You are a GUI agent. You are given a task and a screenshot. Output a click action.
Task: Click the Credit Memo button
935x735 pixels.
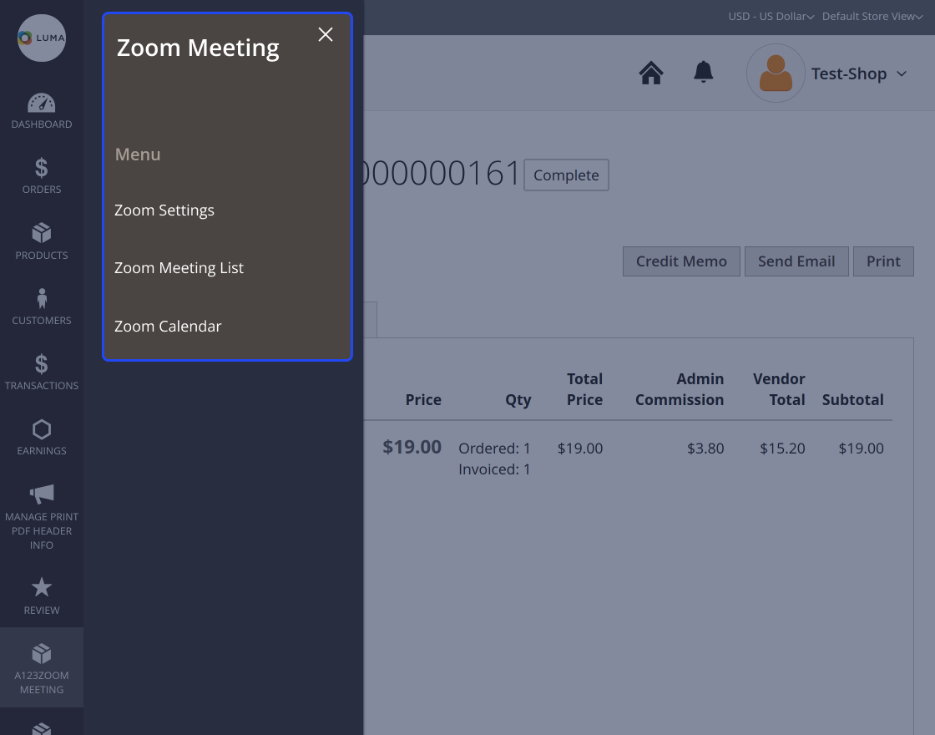[x=681, y=261]
